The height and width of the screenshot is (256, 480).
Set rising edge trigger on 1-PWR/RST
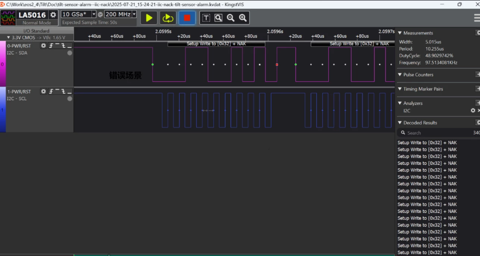[x=51, y=91]
